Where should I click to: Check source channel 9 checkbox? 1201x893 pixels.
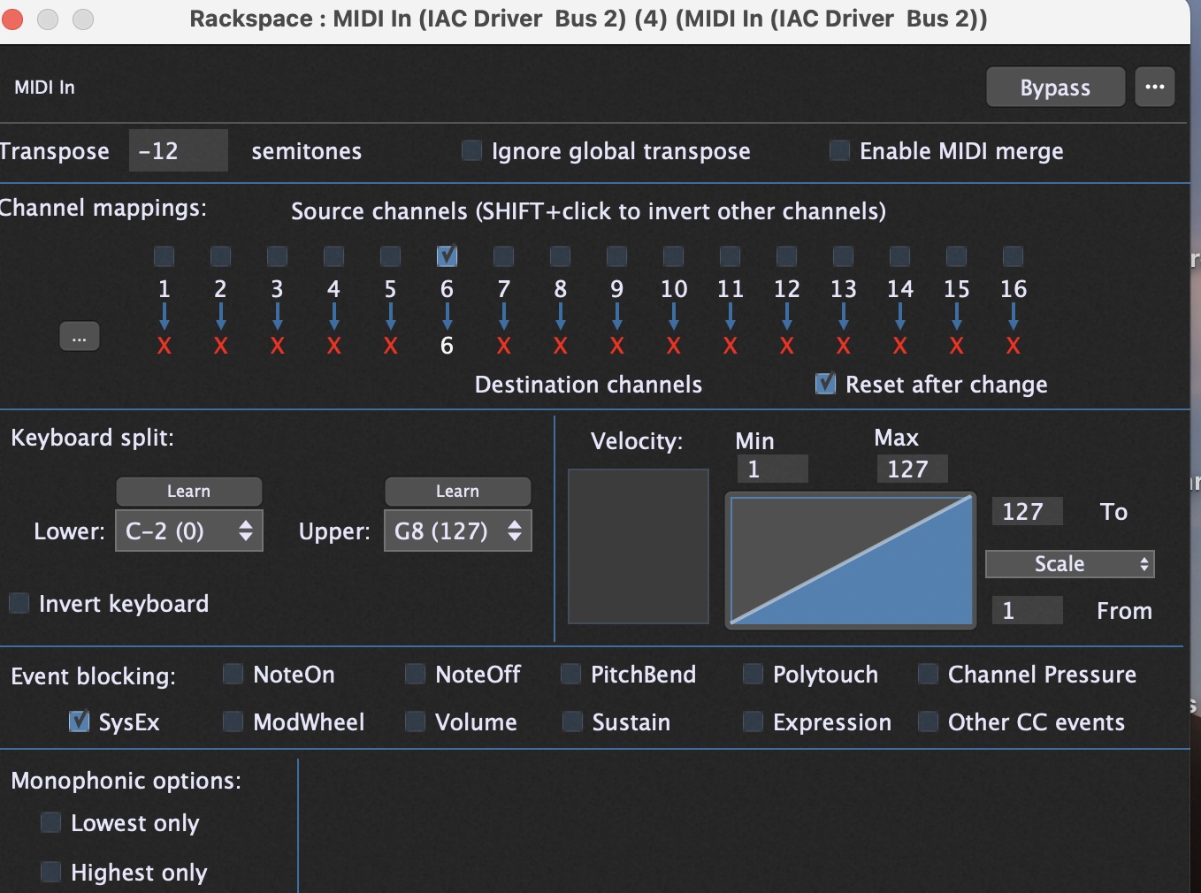[x=617, y=256]
